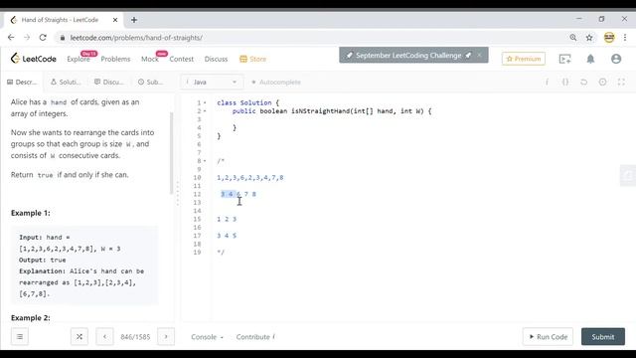Open the Discuss navigation link
Image resolution: width=636 pixels, height=358 pixels.
pos(216,59)
